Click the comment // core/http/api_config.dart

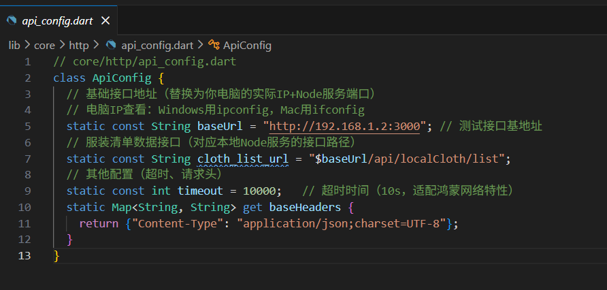click(145, 62)
